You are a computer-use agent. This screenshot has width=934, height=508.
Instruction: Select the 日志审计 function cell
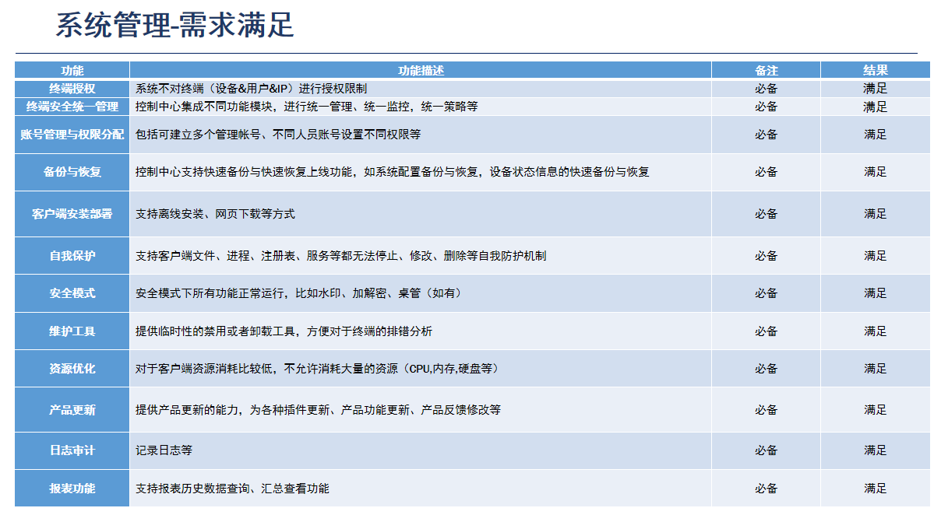click(x=72, y=450)
